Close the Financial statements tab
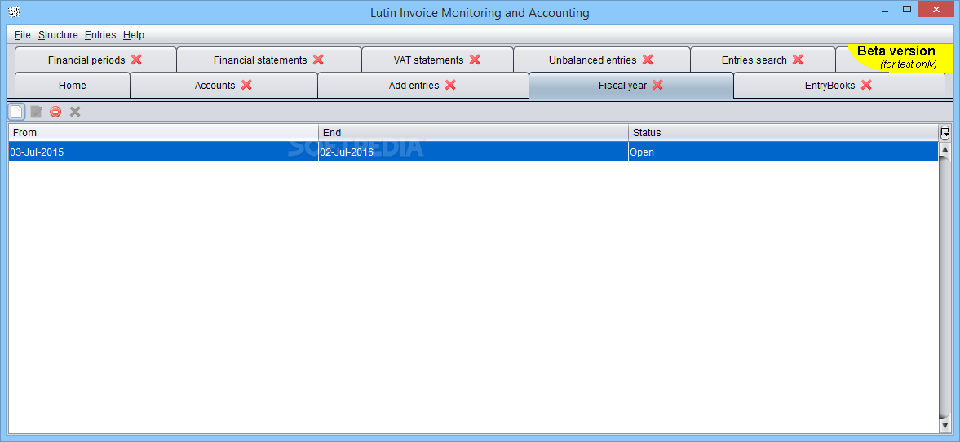960x442 pixels. [x=318, y=60]
